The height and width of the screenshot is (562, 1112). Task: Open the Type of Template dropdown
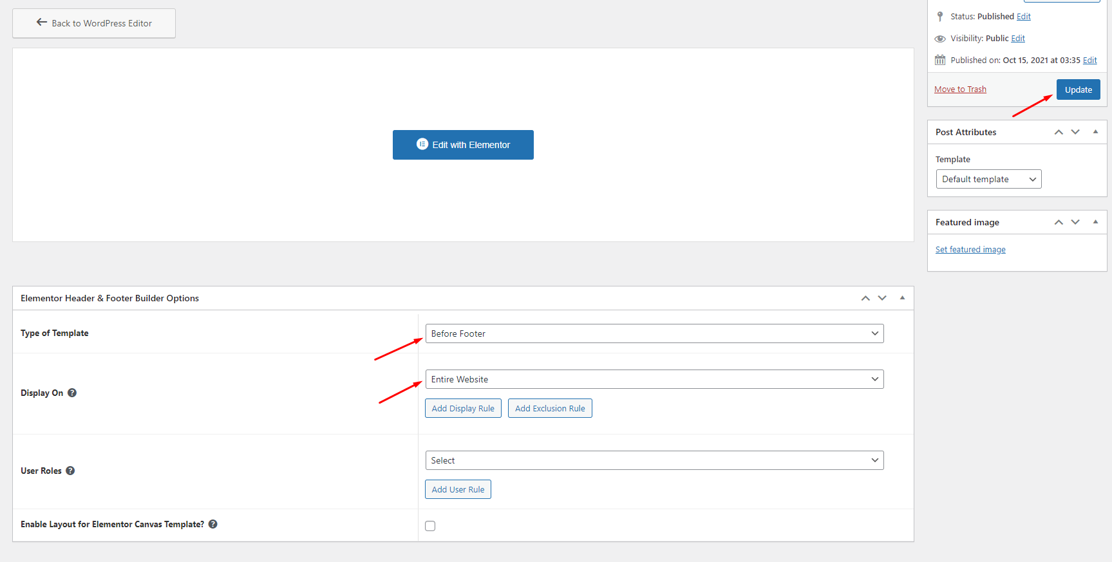tap(654, 333)
